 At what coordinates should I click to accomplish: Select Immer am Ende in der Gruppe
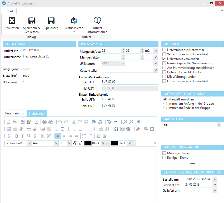(x=165, y=108)
